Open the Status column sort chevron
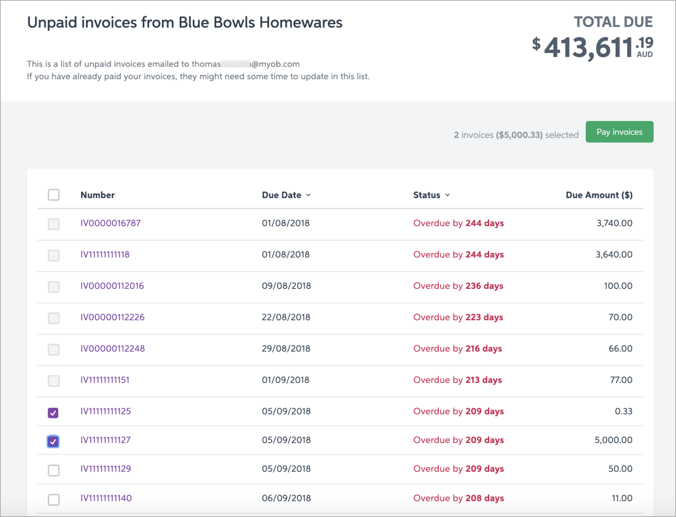676x517 pixels. pos(447,195)
